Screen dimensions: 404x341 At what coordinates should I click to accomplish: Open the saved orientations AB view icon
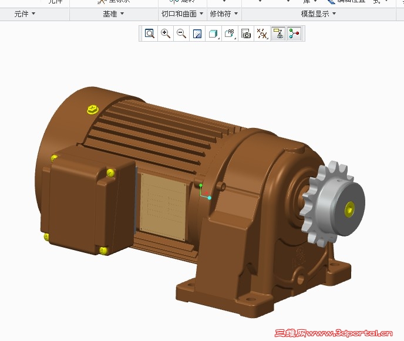pos(230,33)
